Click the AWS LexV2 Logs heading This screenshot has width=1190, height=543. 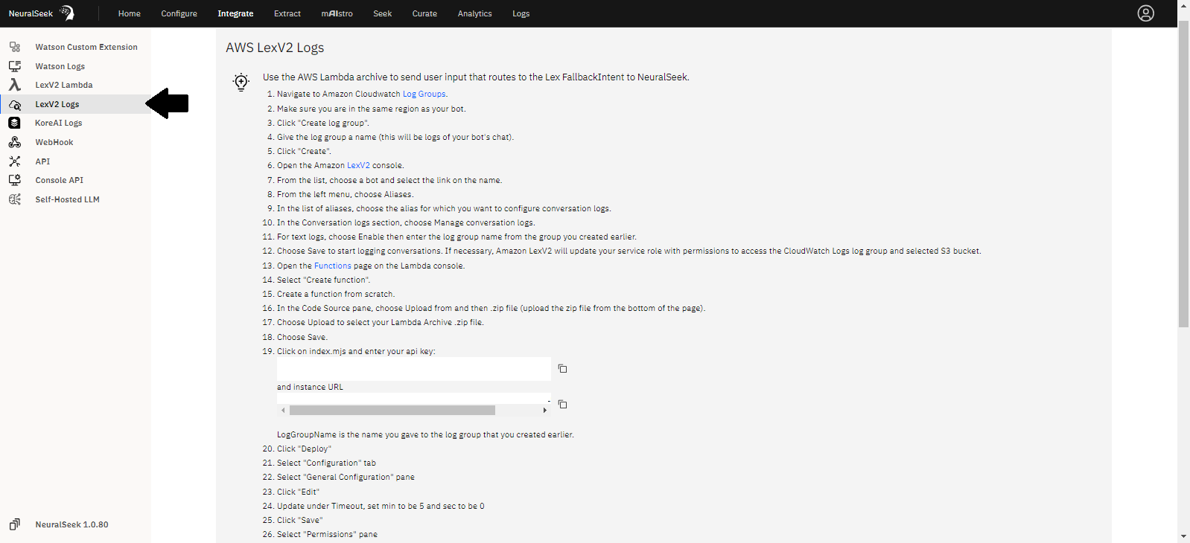point(275,48)
